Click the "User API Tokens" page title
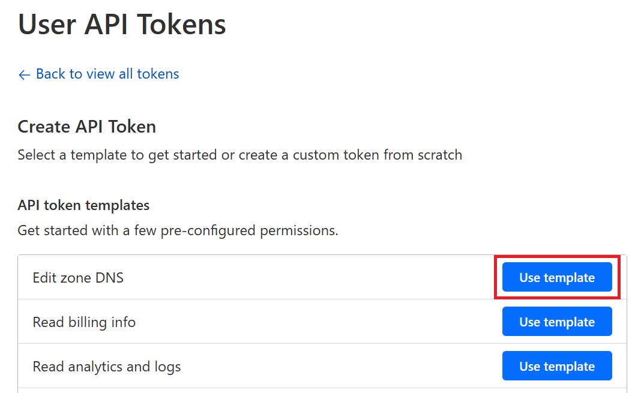Viewport: 632px width, 393px height. 122,25
